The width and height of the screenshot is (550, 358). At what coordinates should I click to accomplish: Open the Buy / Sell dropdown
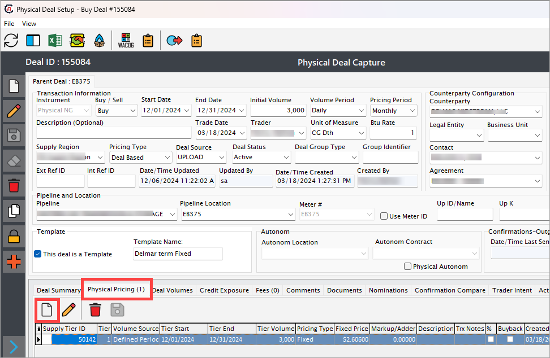(133, 111)
